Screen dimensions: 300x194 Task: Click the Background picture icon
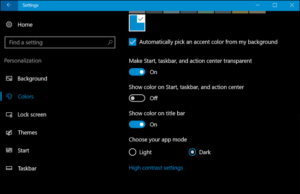pos(9,79)
